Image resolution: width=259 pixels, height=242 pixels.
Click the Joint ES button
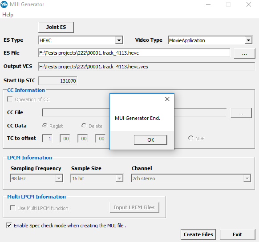click(56, 27)
